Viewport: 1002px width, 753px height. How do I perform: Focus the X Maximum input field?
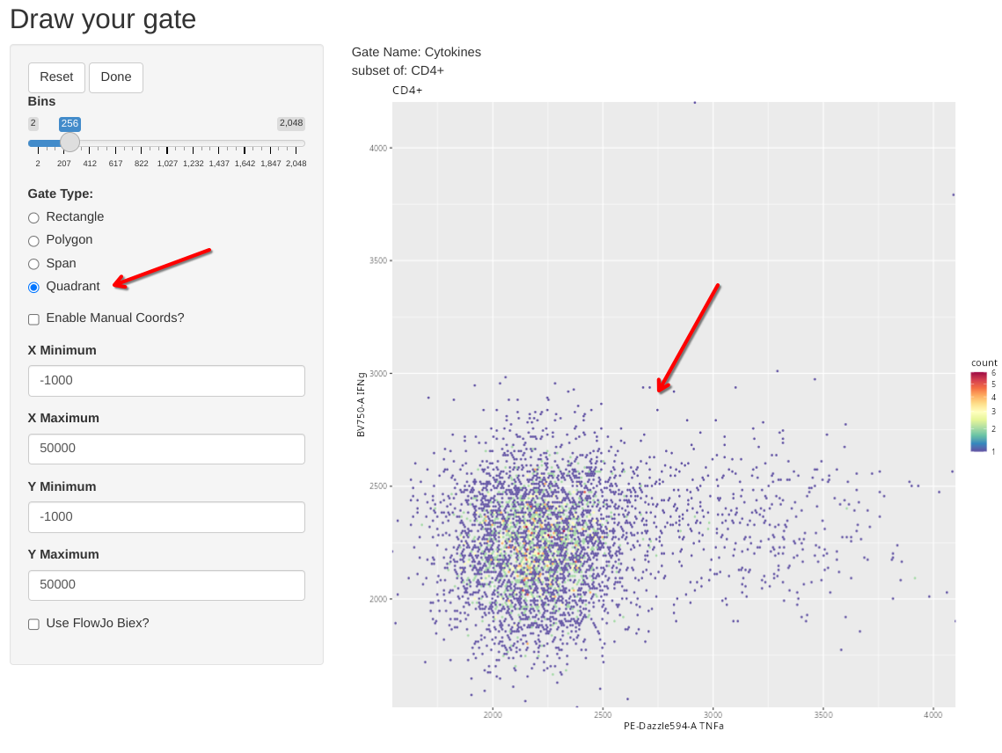166,449
